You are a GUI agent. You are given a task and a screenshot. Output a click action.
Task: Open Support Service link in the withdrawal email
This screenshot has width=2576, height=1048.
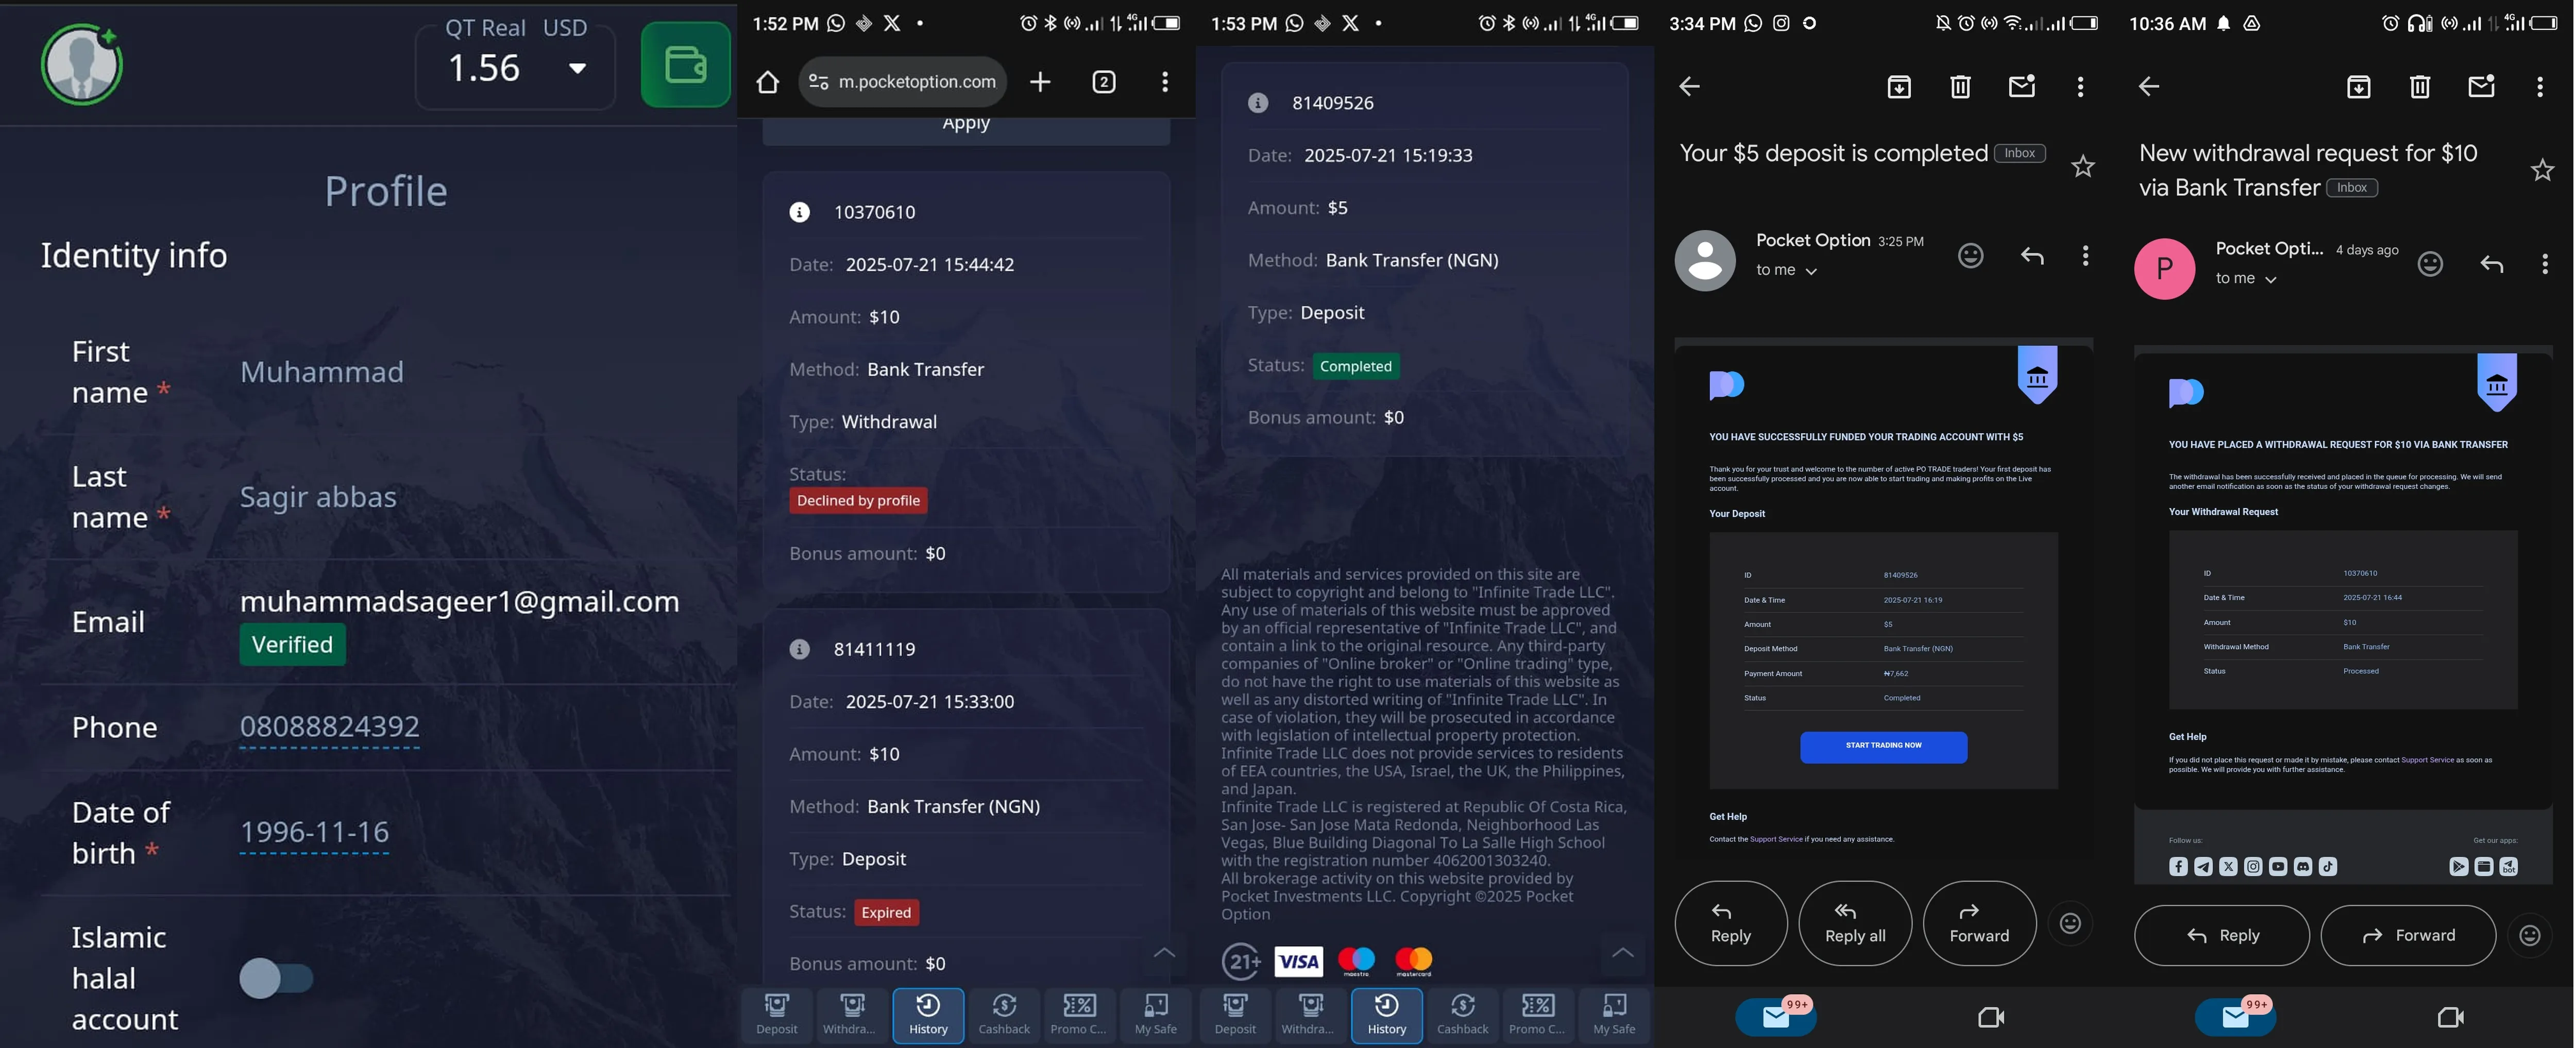pyautogui.click(x=2427, y=760)
